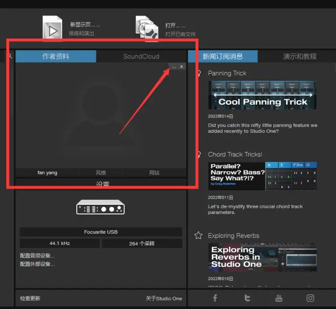Click the de-mystify chord track parameters description
Image resolution: width=336 pixels, height=309 pixels.
pos(255,209)
